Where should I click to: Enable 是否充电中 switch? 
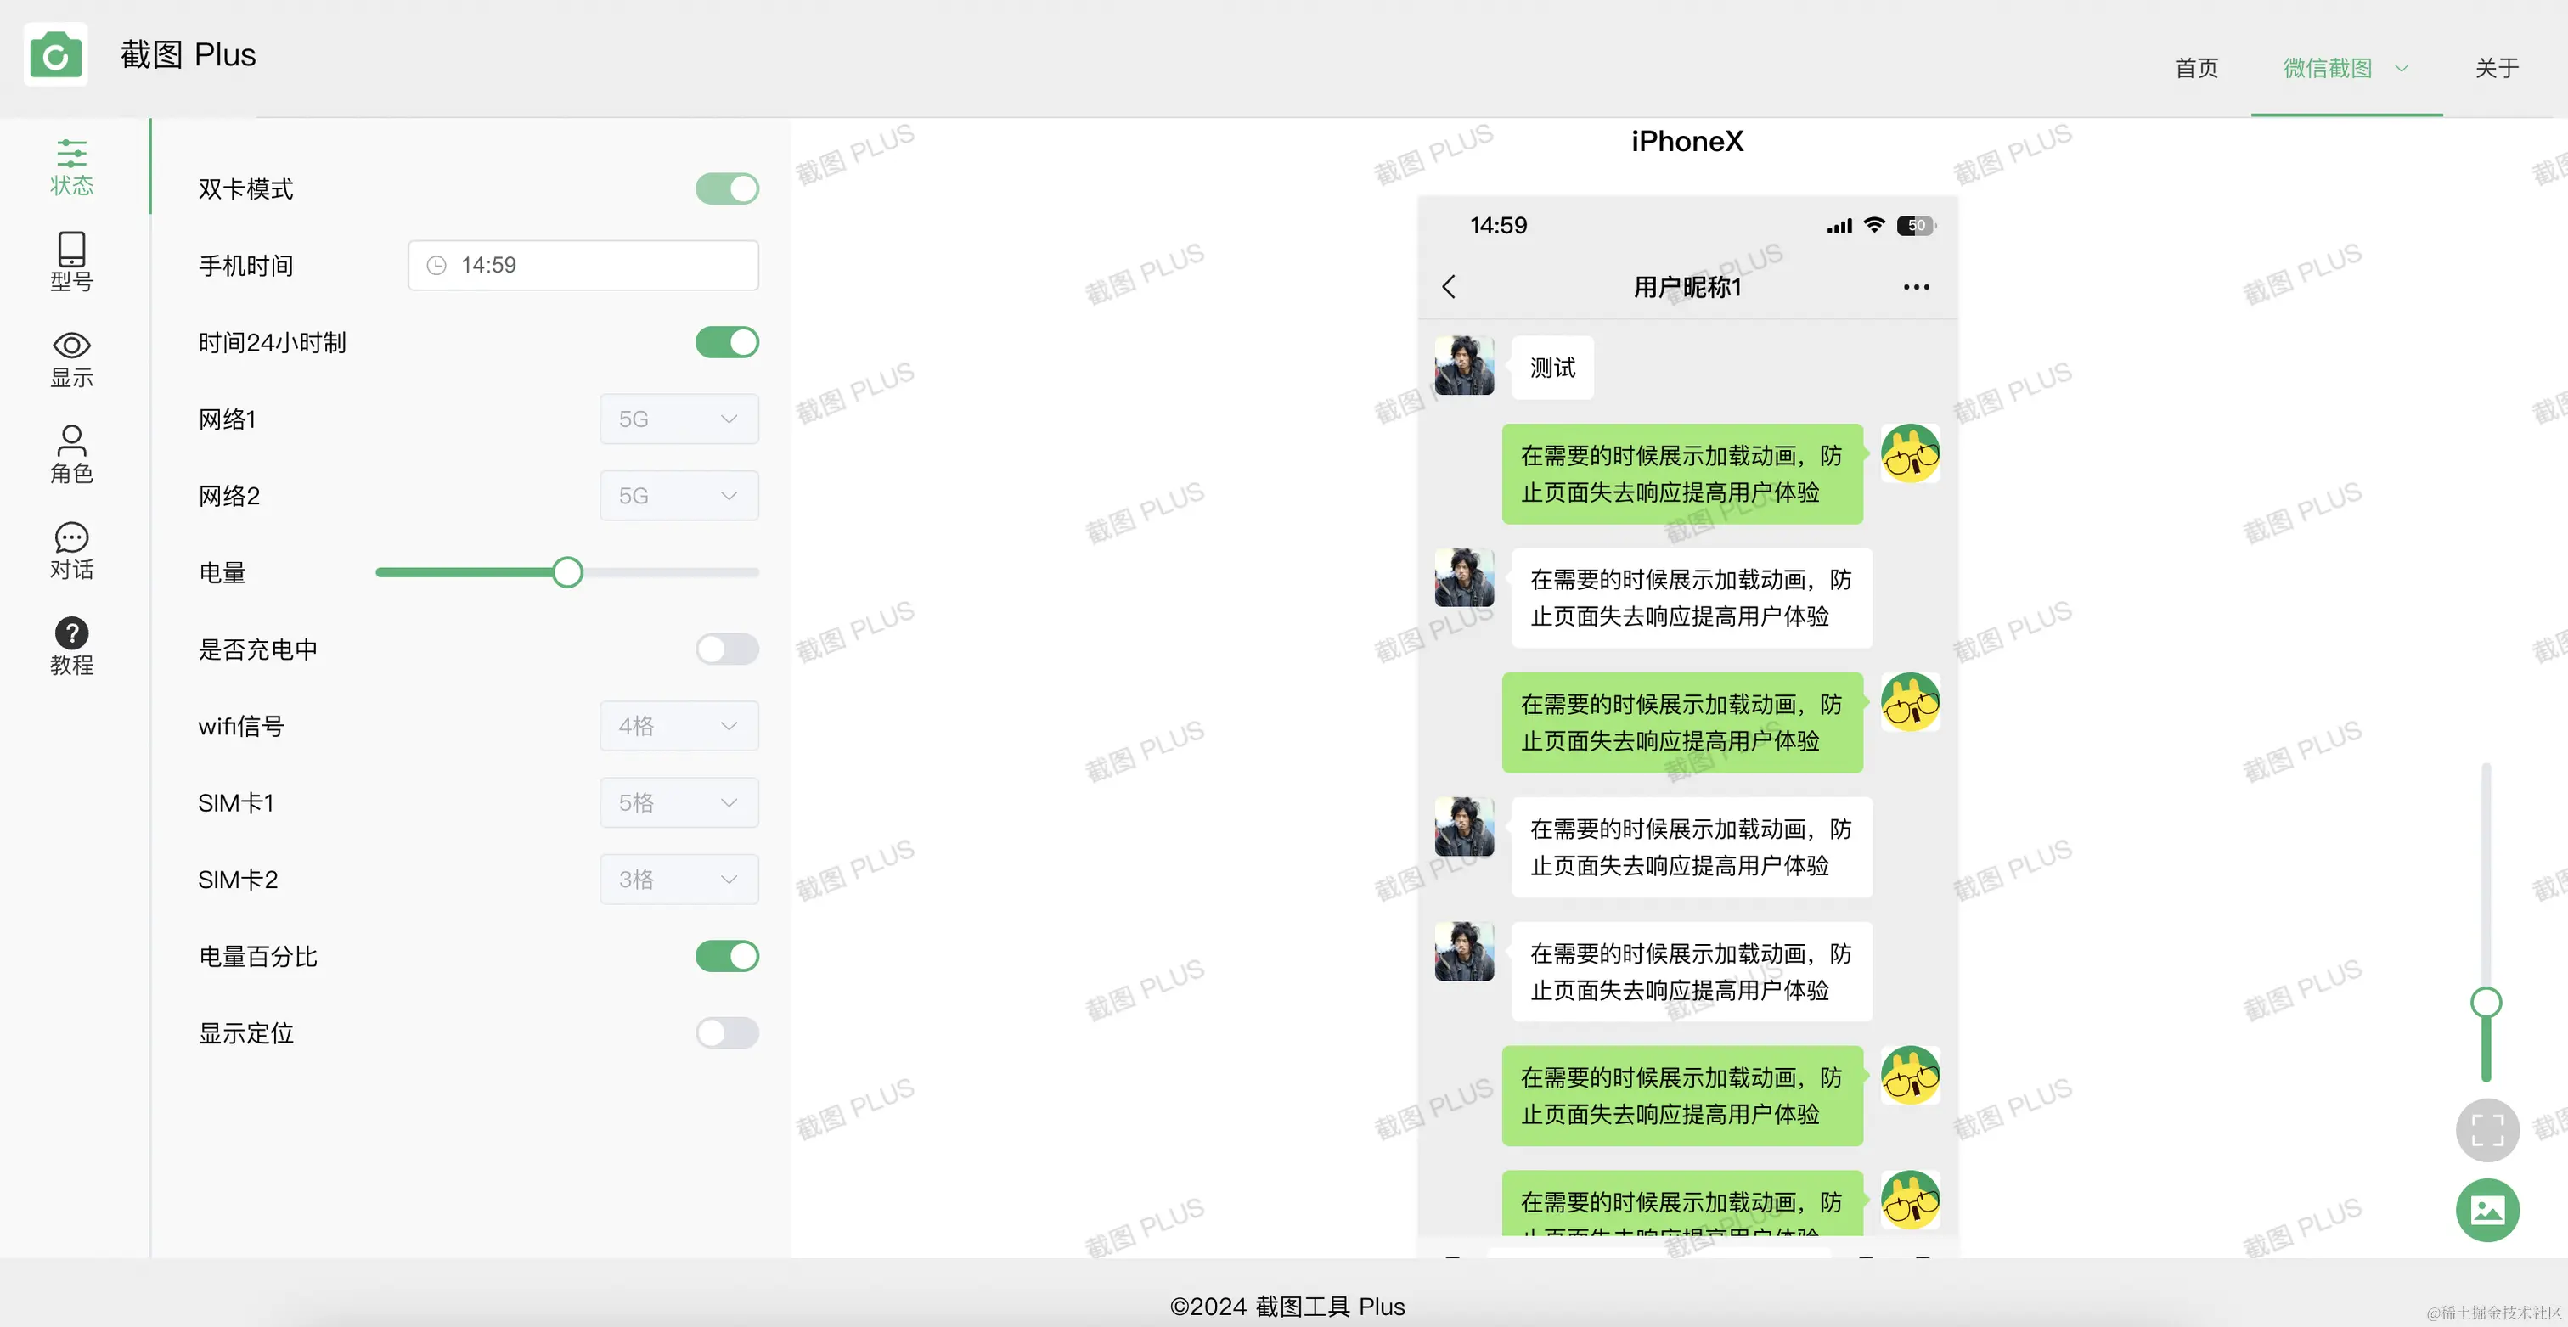tap(727, 649)
